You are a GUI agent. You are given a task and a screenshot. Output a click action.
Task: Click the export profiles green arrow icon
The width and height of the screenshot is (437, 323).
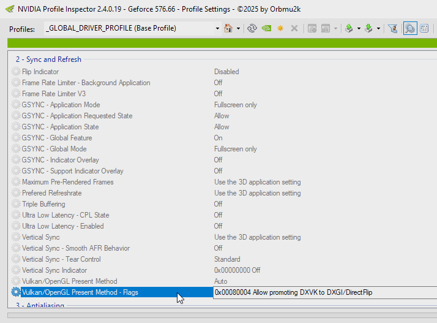(x=349, y=29)
